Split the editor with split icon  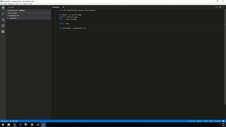[x=220, y=7]
